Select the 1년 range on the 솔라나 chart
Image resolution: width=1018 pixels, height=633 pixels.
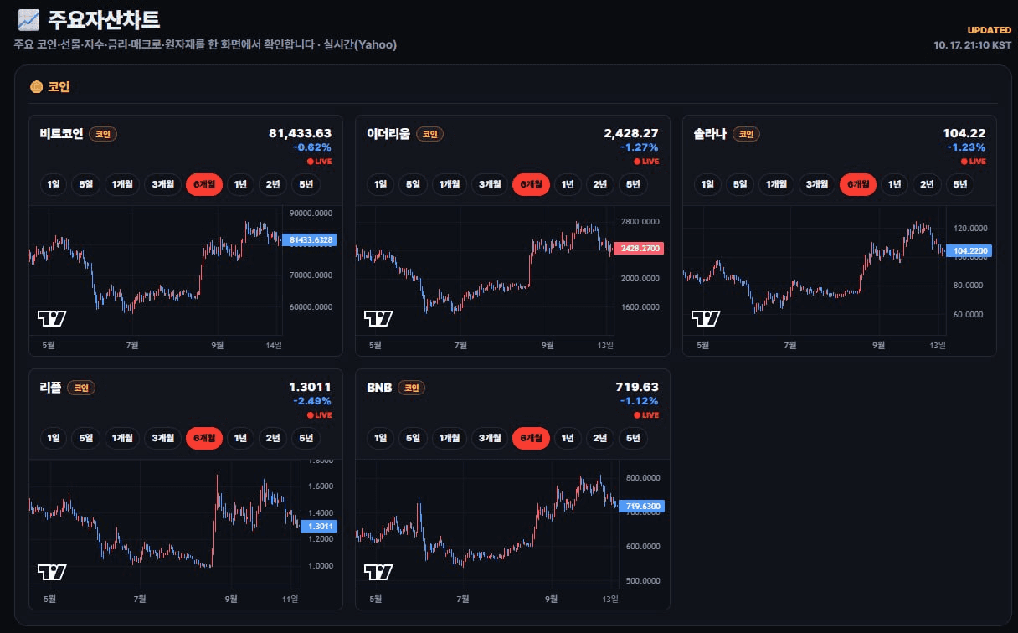coord(895,184)
